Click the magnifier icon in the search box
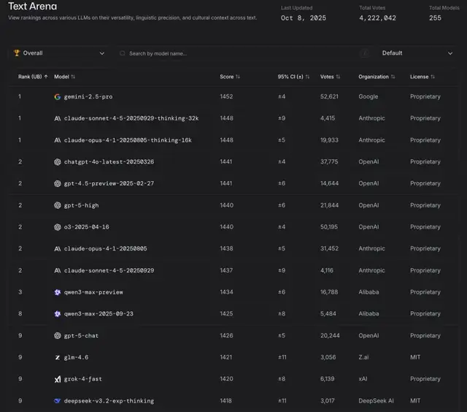The image size is (467, 412). point(123,53)
